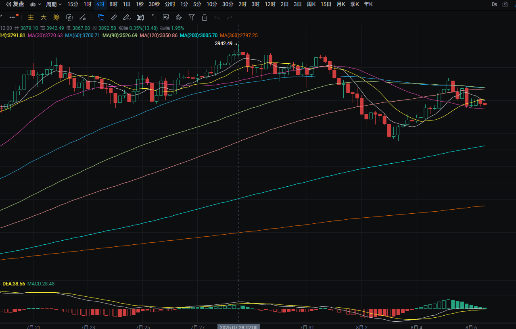The width and height of the screenshot is (516, 329).
Task: Expand the 周期 period dropdown
Action: pyautogui.click(x=54, y=4)
